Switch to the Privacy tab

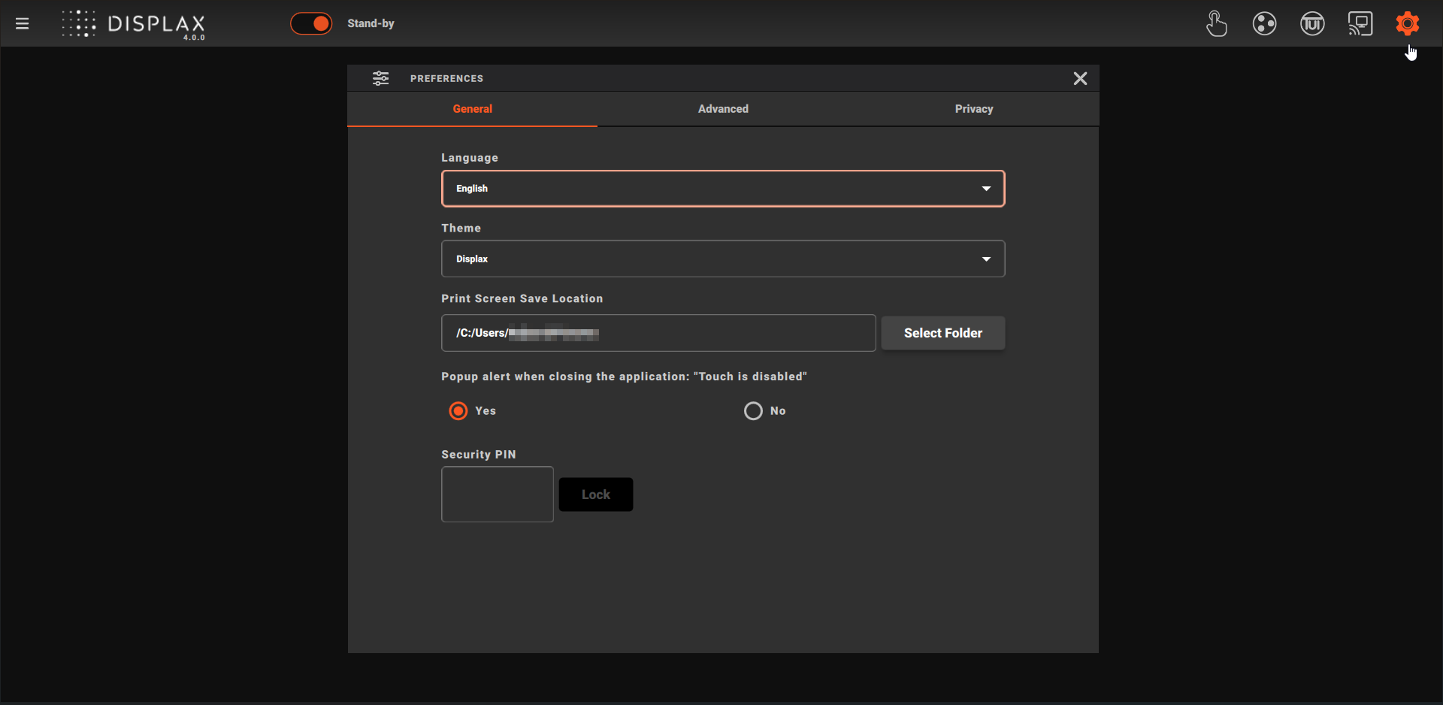click(973, 109)
